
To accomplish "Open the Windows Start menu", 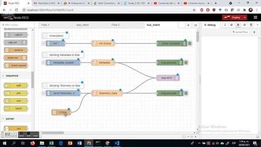I will coord(4,143).
